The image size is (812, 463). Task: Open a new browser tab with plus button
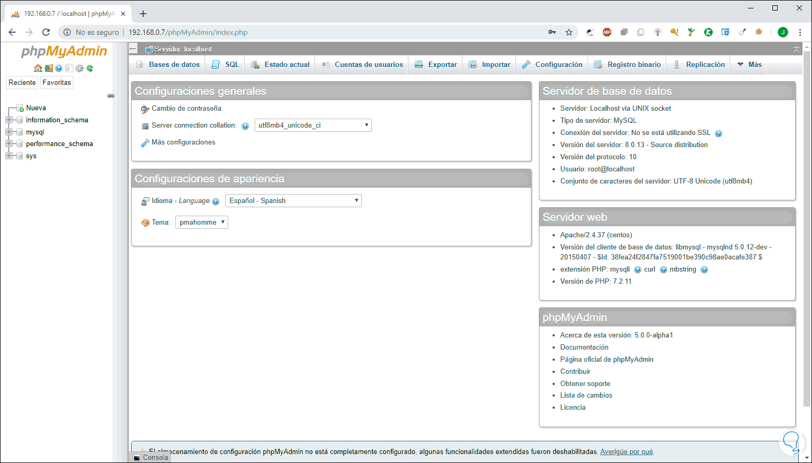(x=143, y=14)
